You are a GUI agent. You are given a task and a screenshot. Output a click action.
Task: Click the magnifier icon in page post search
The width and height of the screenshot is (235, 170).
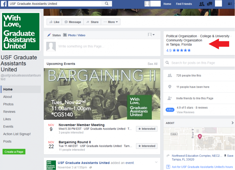[x=167, y=63]
